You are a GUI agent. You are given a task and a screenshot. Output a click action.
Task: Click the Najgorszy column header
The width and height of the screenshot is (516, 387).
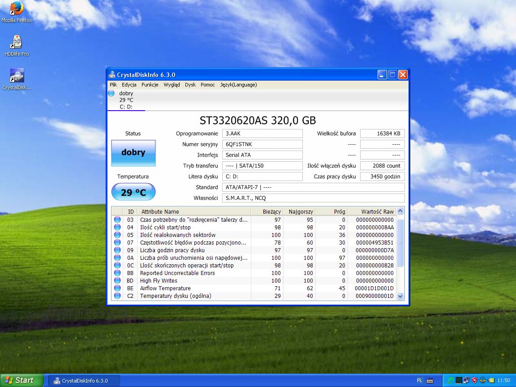(x=299, y=211)
